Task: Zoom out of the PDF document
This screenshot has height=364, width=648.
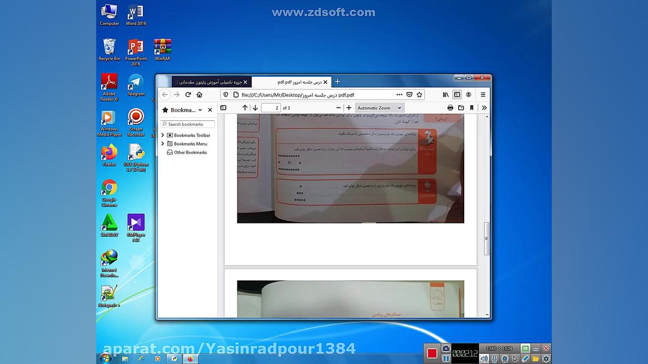Action: 339,108
